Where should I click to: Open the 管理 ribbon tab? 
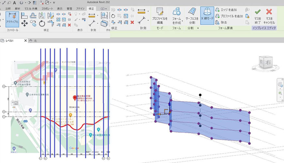tap(69, 9)
